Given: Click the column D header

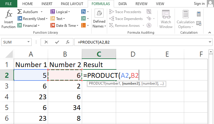Looking at the screenshot, I should [133, 54].
